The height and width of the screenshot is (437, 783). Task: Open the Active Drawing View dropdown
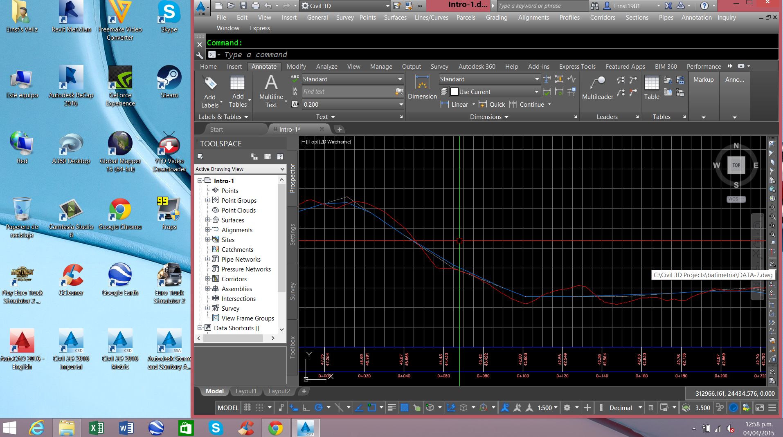tap(240, 169)
